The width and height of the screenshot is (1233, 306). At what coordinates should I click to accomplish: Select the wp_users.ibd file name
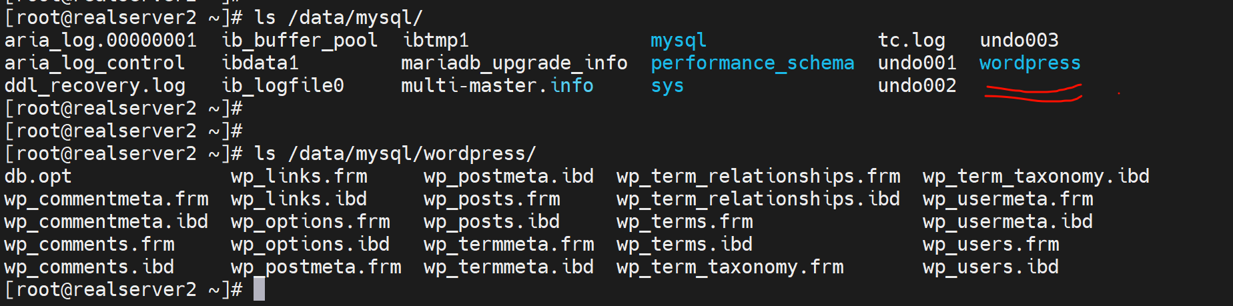(990, 267)
